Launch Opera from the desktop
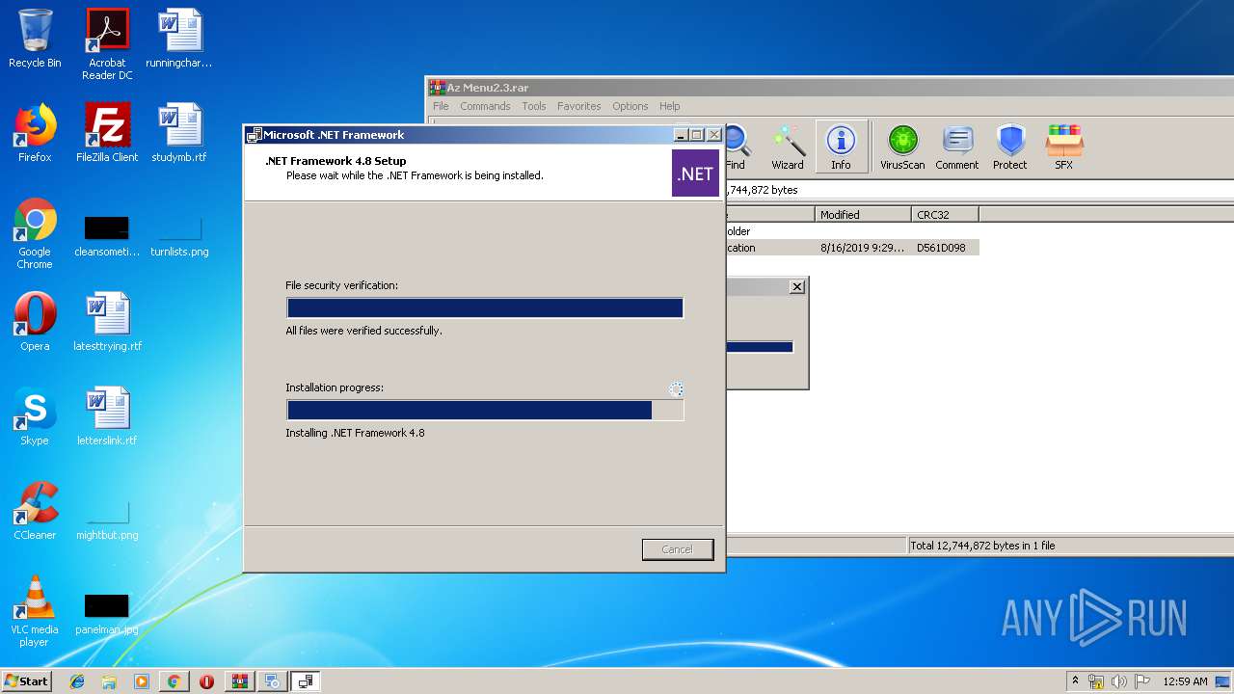 [35, 322]
